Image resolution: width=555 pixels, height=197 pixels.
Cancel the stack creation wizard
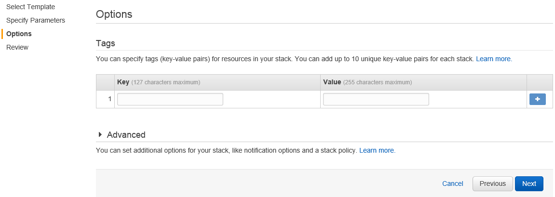click(453, 184)
